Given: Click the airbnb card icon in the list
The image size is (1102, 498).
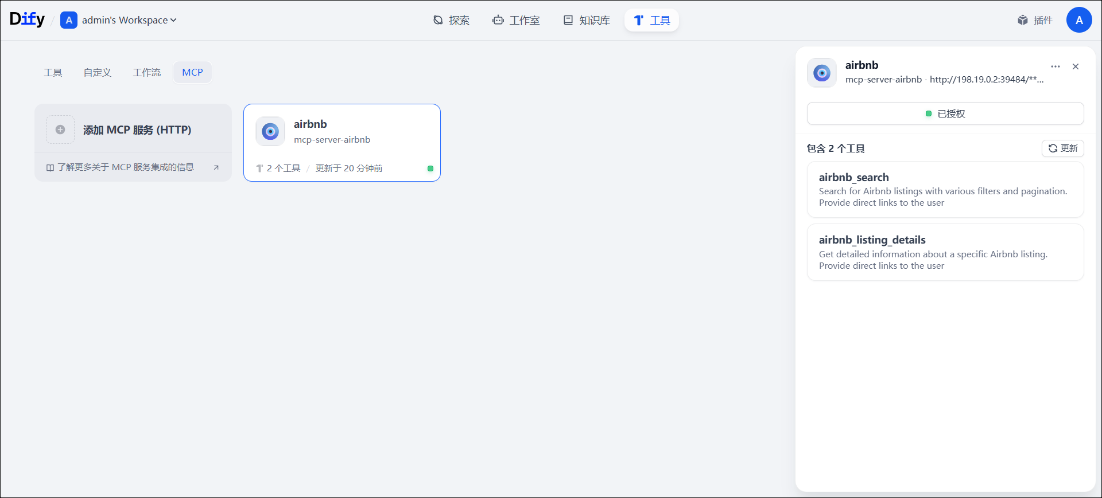Looking at the screenshot, I should pos(270,131).
